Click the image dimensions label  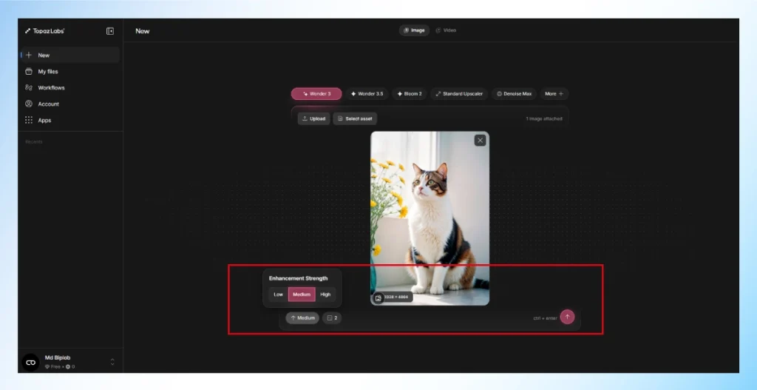(x=396, y=297)
